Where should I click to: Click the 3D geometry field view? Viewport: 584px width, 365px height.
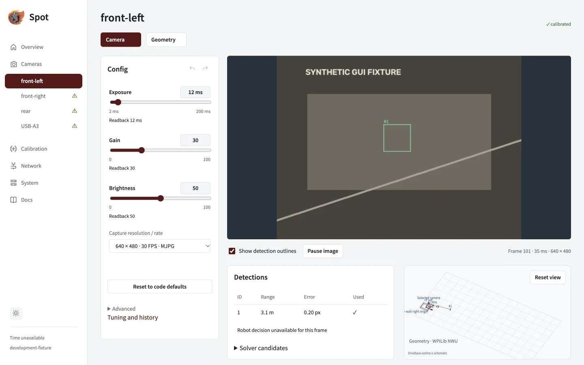tap(487, 312)
